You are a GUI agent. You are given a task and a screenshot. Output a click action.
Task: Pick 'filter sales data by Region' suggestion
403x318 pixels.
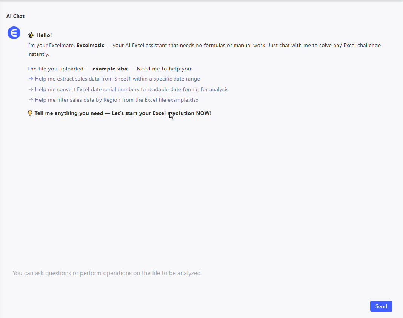coord(117,100)
